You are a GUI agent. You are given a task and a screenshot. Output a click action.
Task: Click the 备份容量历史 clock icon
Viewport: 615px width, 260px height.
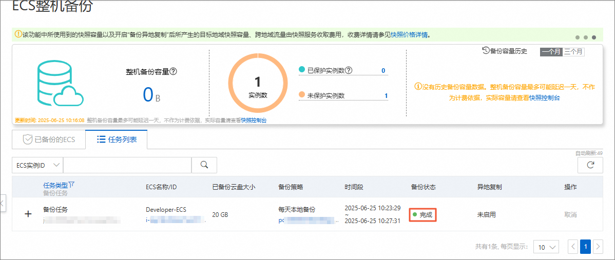pos(486,50)
